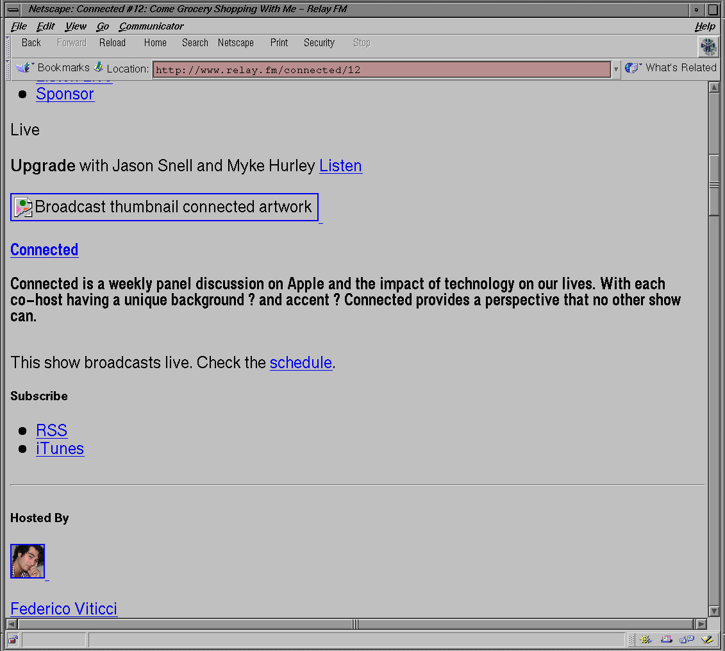The width and height of the screenshot is (725, 651).
Task: Open the Edit menu
Action: (x=46, y=26)
